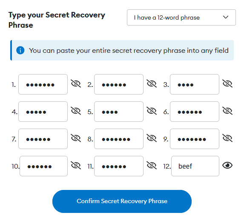Select the word 1 input field
Image resolution: width=247 pixels, height=224 pixels.
tap(43, 84)
